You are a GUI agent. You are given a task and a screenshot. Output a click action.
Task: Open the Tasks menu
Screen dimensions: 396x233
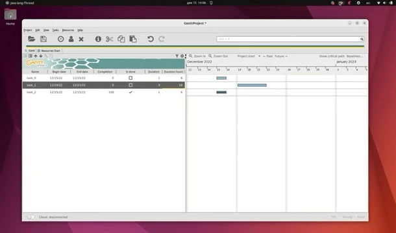point(56,30)
